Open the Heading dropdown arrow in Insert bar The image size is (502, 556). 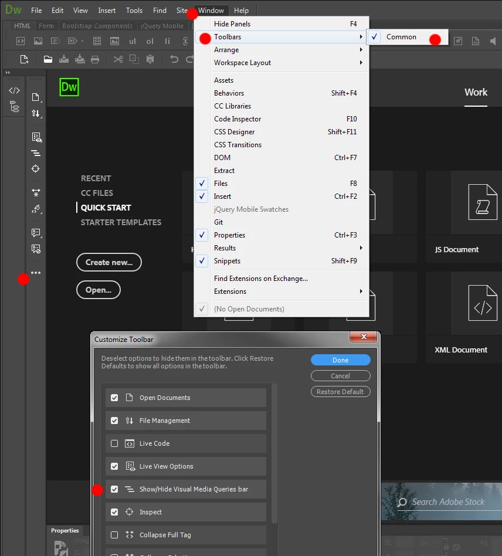tap(82, 41)
